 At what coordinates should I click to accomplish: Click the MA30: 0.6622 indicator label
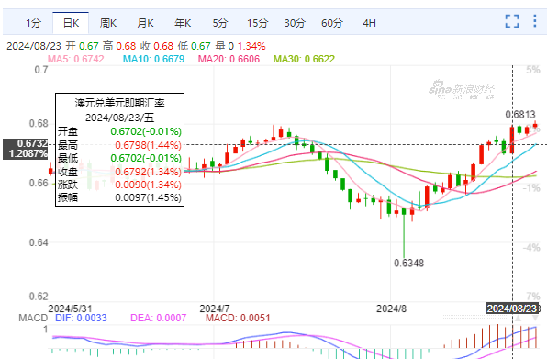304,59
